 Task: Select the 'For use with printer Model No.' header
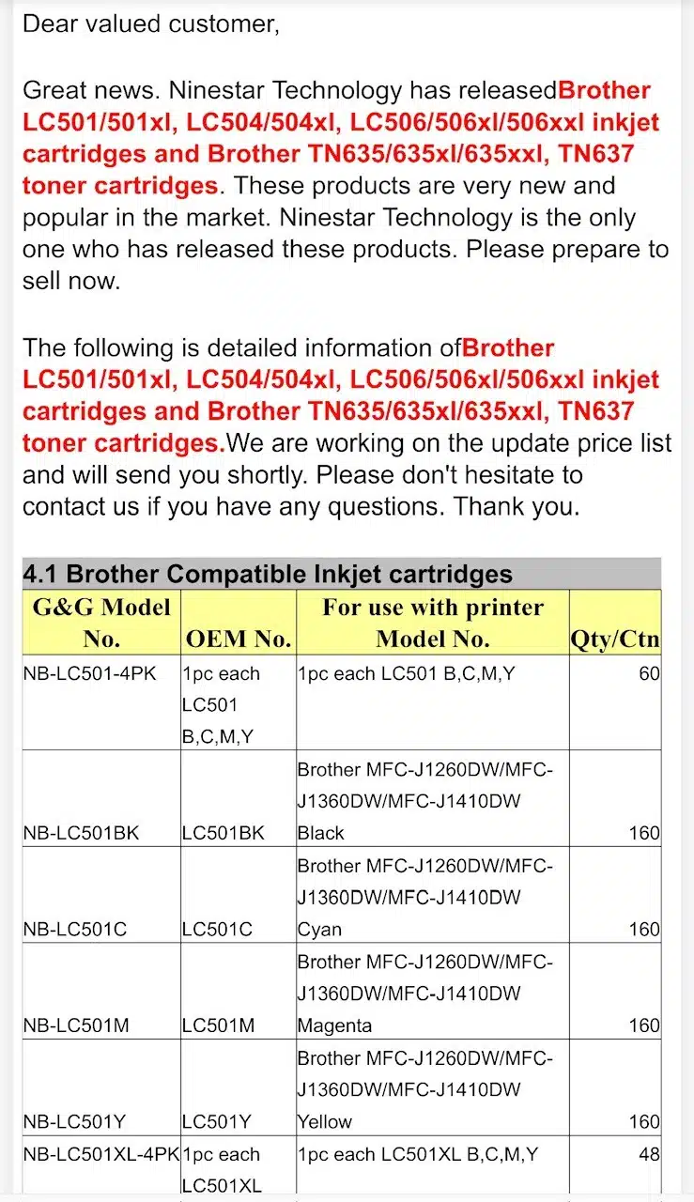432,623
